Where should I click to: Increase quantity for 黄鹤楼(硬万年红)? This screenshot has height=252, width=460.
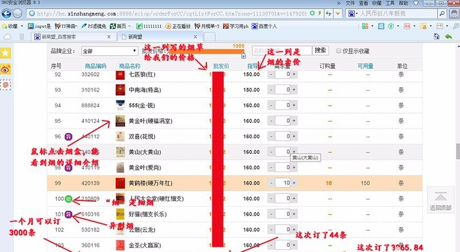(x=294, y=183)
